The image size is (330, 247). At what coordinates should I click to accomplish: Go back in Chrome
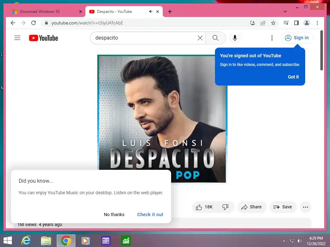(13, 23)
